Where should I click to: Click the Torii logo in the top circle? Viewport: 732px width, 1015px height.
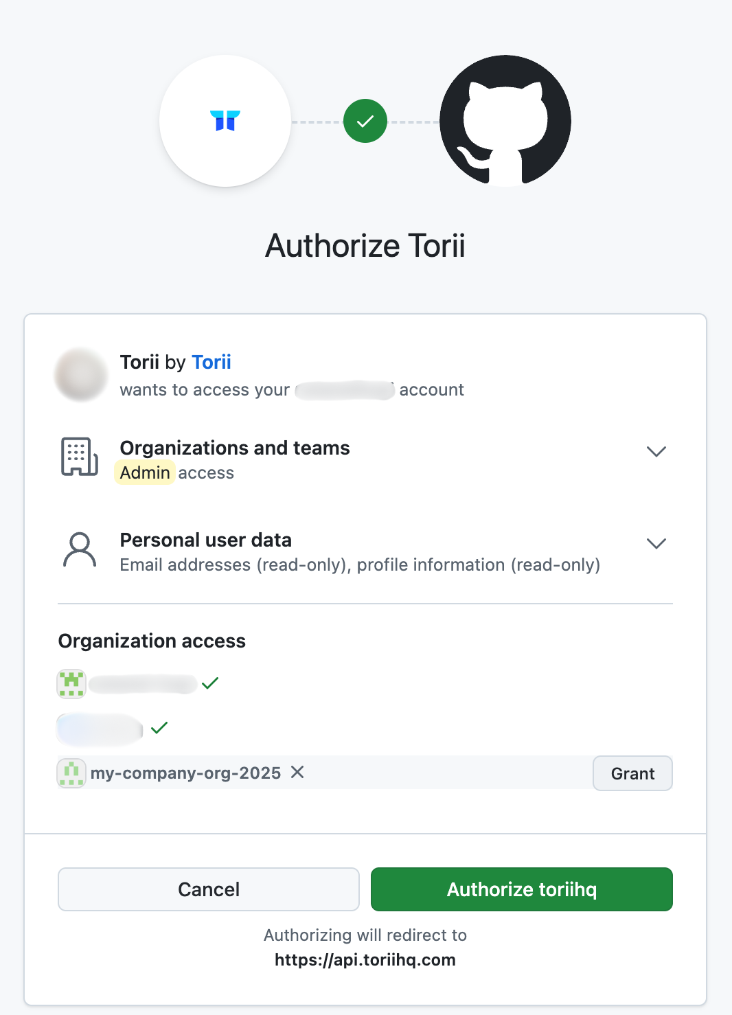[225, 121]
